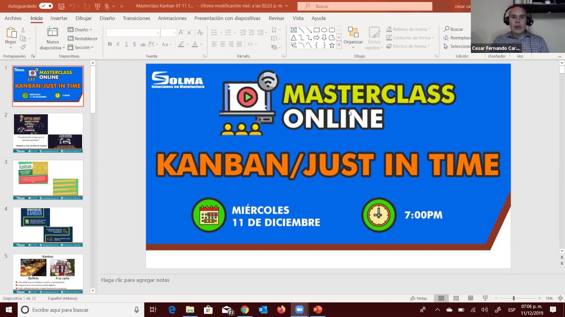
Task: Click the Restablecer slide button
Action: click(83, 38)
